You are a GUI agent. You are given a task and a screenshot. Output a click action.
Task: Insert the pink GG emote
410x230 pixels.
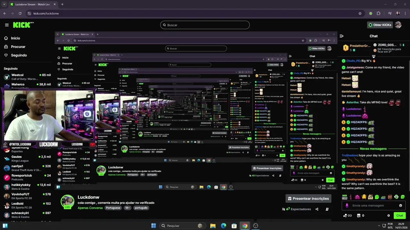(x=357, y=197)
